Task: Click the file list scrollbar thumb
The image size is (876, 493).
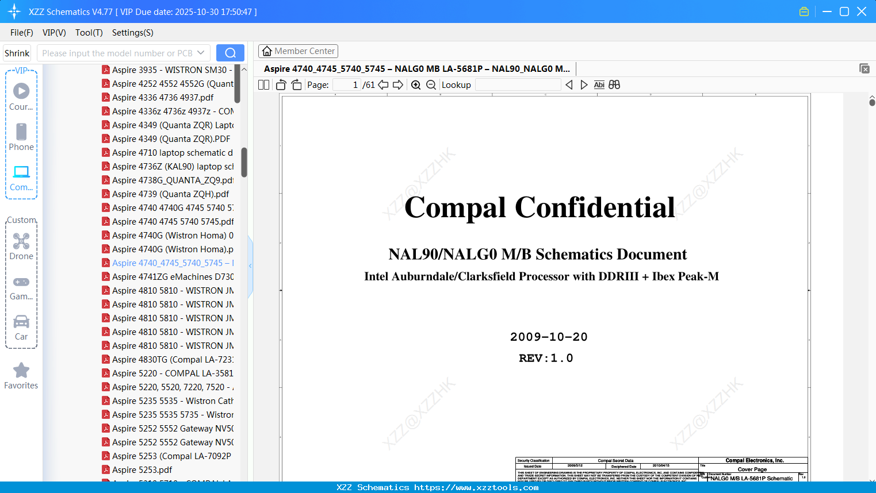Action: [x=244, y=163]
